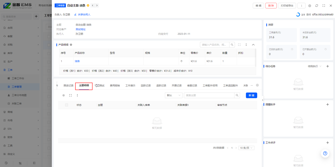Expand detail panel to fullscreen

pyautogui.click(x=324, y=6)
